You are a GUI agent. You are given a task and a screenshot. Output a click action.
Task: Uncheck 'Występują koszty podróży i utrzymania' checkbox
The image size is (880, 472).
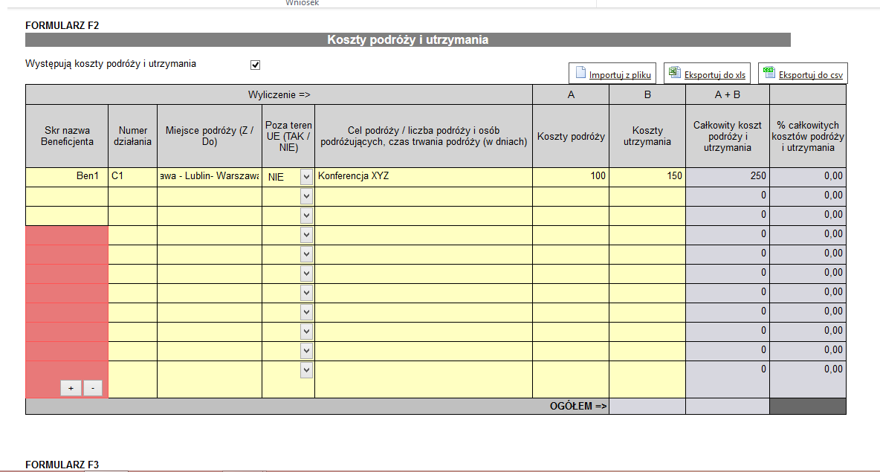pos(256,65)
